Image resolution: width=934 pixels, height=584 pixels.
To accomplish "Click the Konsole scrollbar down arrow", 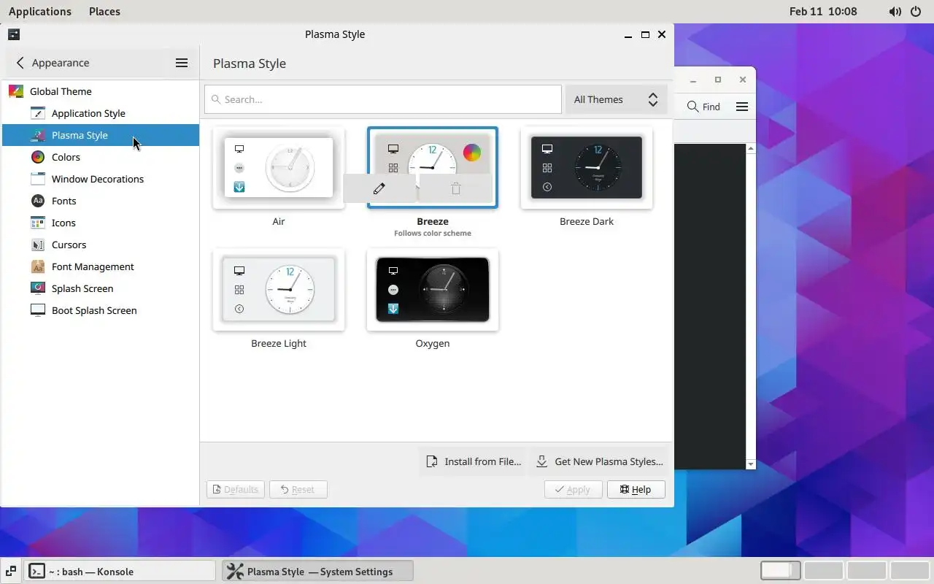I will [x=751, y=464].
